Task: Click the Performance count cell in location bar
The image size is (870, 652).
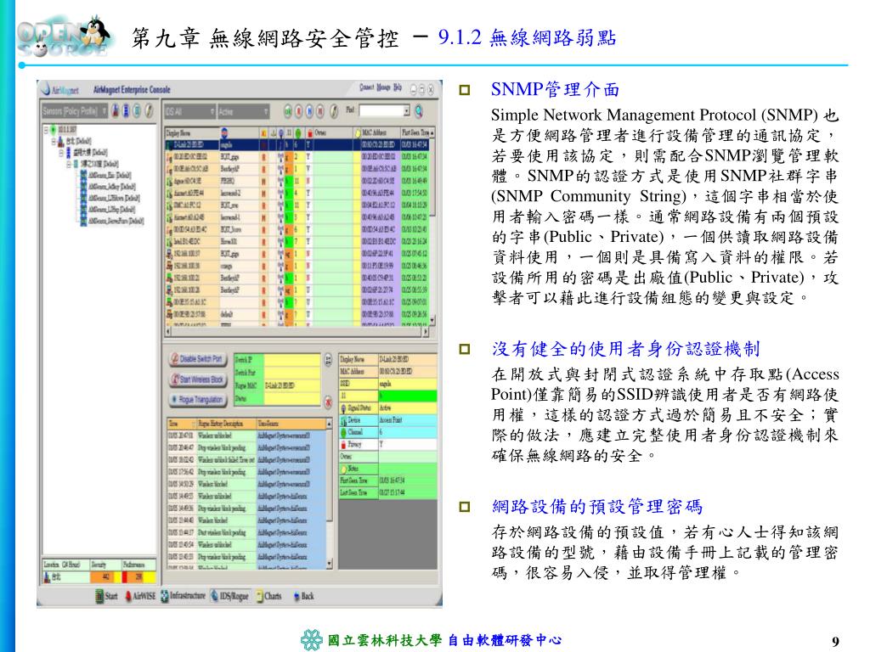Action: [138, 577]
